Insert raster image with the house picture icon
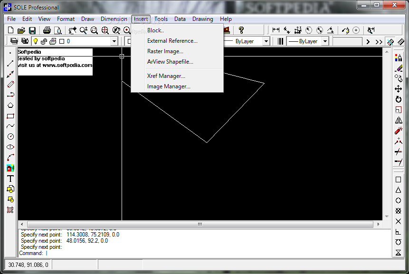 pos(10,168)
